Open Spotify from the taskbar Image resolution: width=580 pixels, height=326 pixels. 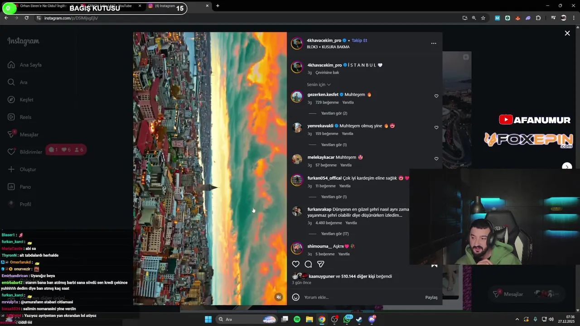pyautogui.click(x=297, y=319)
